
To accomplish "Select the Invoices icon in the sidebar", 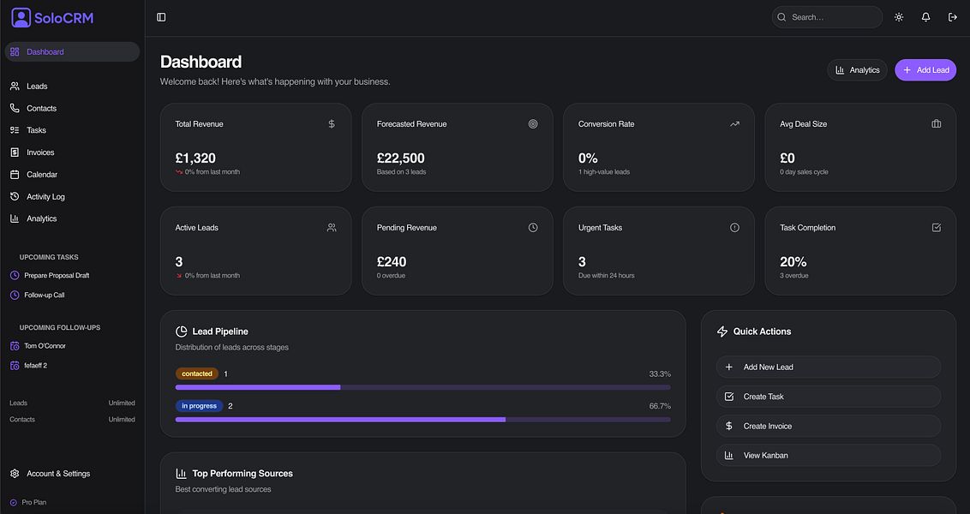I will coord(15,152).
